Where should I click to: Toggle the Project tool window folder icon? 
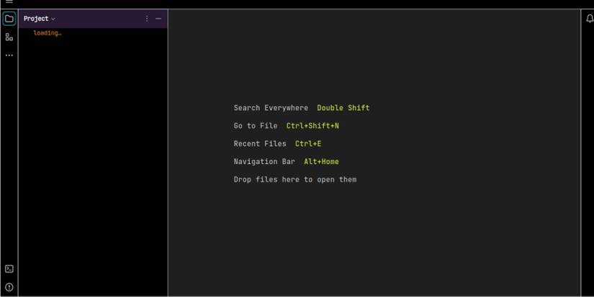9,19
